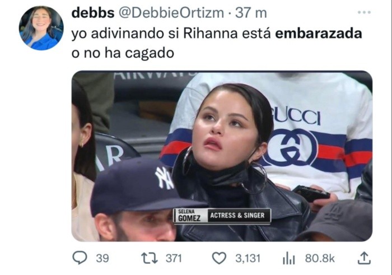Click the 80.8k views count
Screen dimensions: 392x275
pos(320,258)
